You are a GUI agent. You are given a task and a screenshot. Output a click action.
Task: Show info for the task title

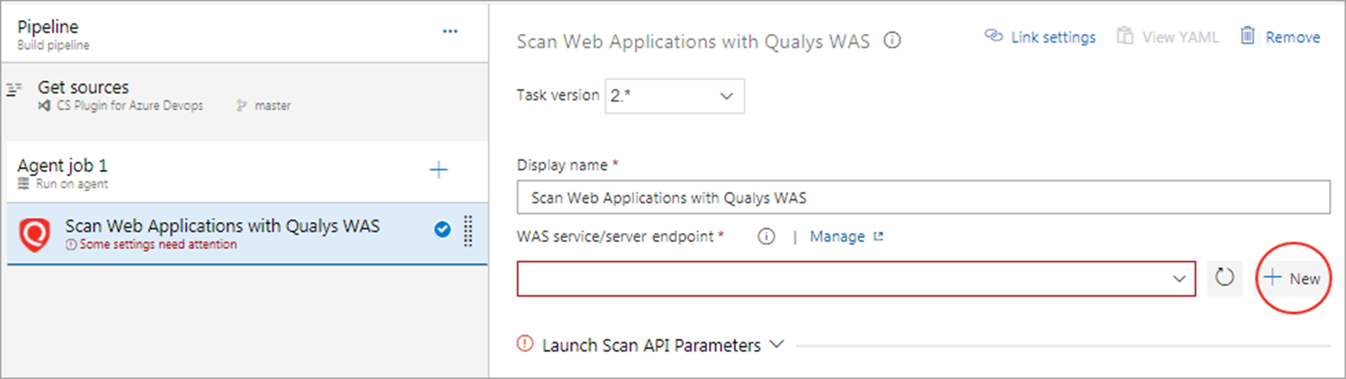(x=892, y=41)
